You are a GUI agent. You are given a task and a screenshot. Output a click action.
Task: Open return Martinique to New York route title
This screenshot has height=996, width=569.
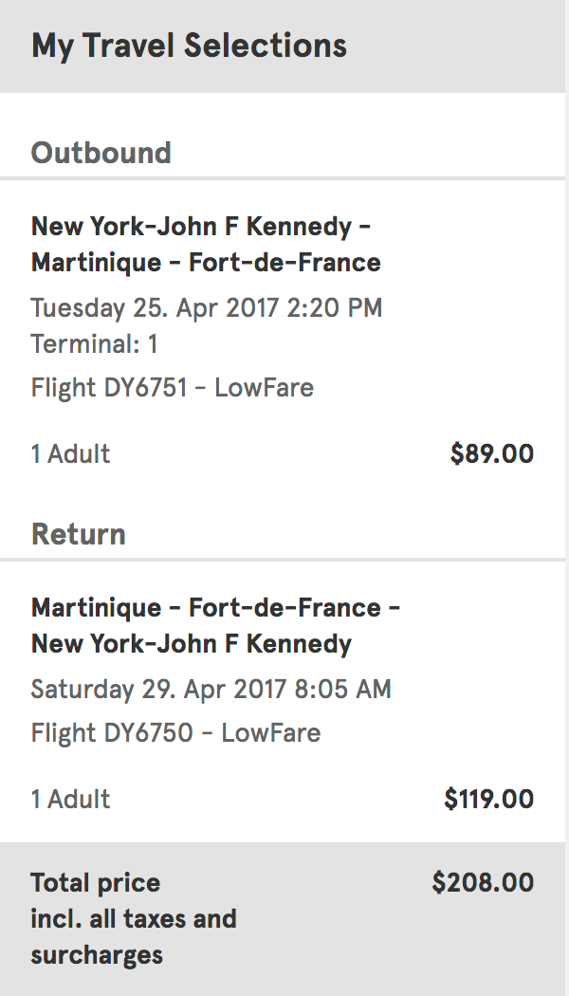[215, 625]
